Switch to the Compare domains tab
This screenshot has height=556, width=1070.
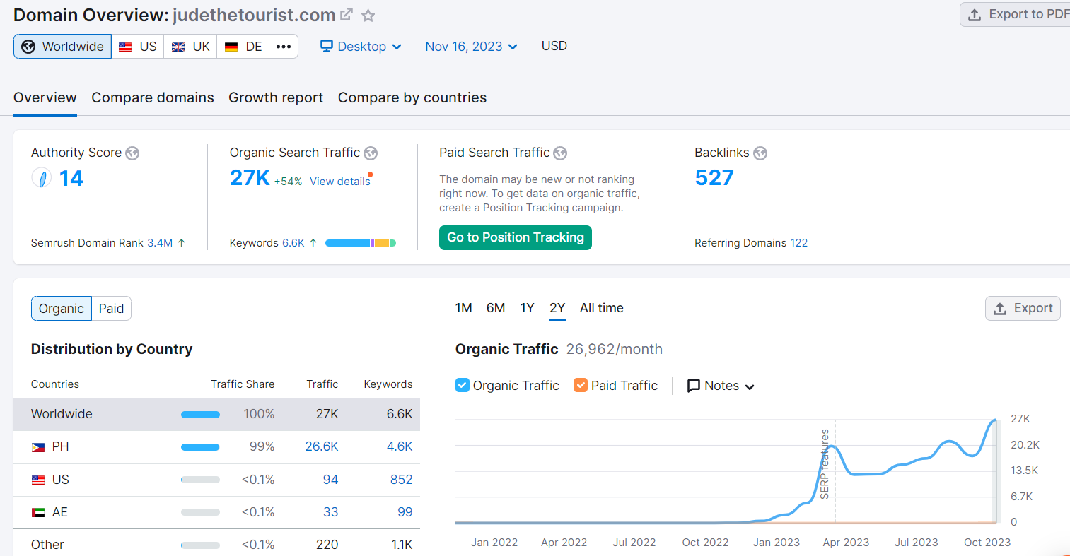(153, 97)
